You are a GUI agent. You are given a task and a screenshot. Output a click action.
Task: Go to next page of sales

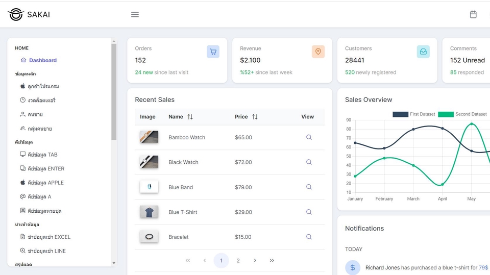pos(255,261)
